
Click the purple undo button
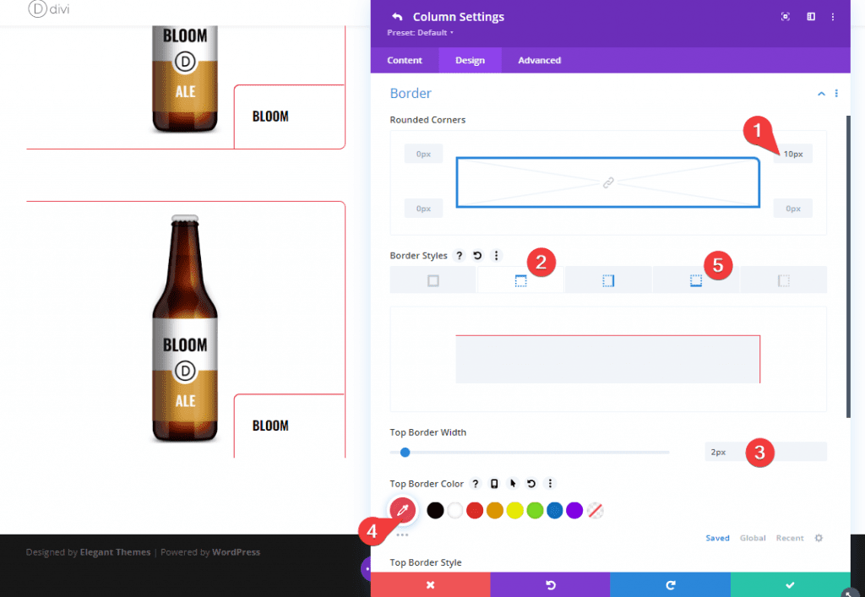click(x=550, y=585)
